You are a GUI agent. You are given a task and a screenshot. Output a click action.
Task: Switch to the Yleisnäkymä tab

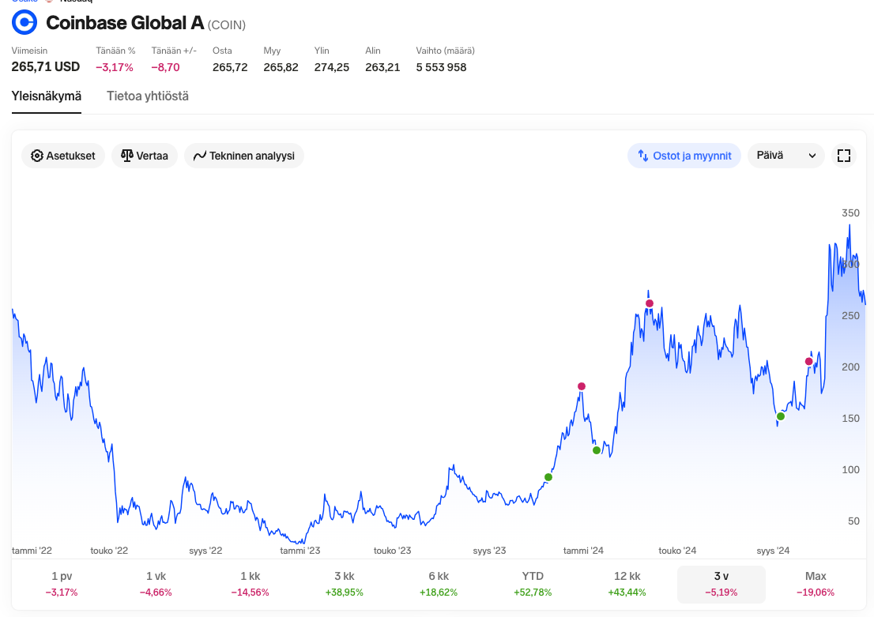pos(47,96)
